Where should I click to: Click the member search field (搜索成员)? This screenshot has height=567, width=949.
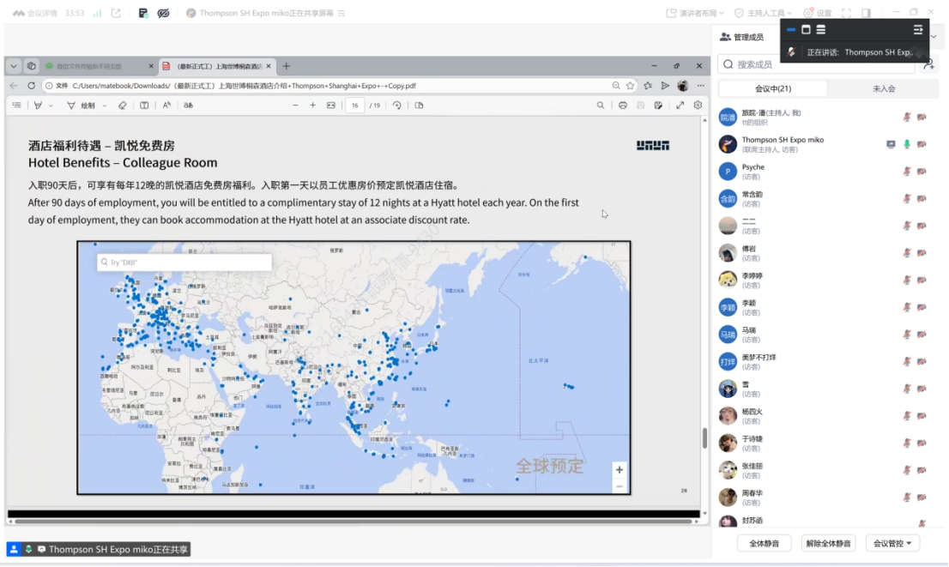point(817,64)
